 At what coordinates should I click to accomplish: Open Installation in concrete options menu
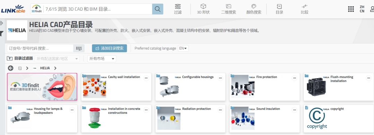(x=146, y=110)
